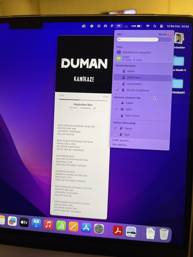Set Gürültü Denetimi to Kapalı

142,71
